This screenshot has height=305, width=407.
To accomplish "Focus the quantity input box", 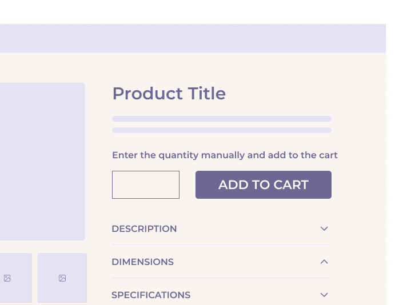I will pyautogui.click(x=146, y=185).
